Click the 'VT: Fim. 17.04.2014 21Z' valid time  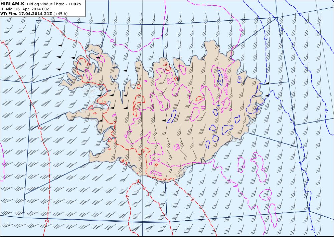[26, 14]
